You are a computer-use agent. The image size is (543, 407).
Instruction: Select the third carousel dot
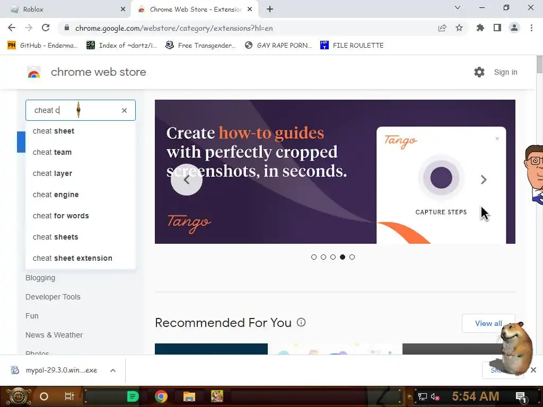[x=333, y=257]
